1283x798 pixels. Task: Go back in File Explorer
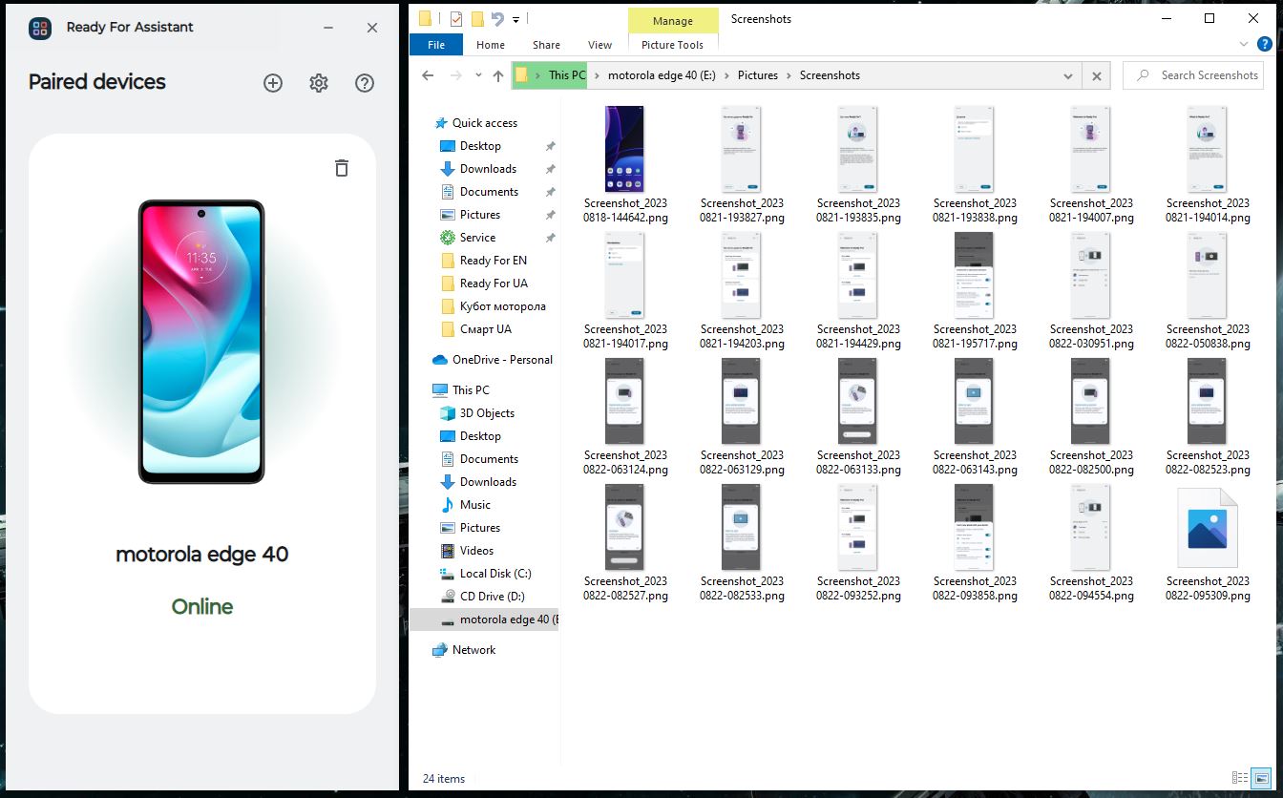[x=428, y=75]
